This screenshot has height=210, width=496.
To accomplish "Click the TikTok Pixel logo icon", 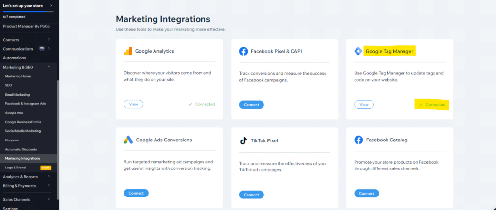I will point(243,140).
